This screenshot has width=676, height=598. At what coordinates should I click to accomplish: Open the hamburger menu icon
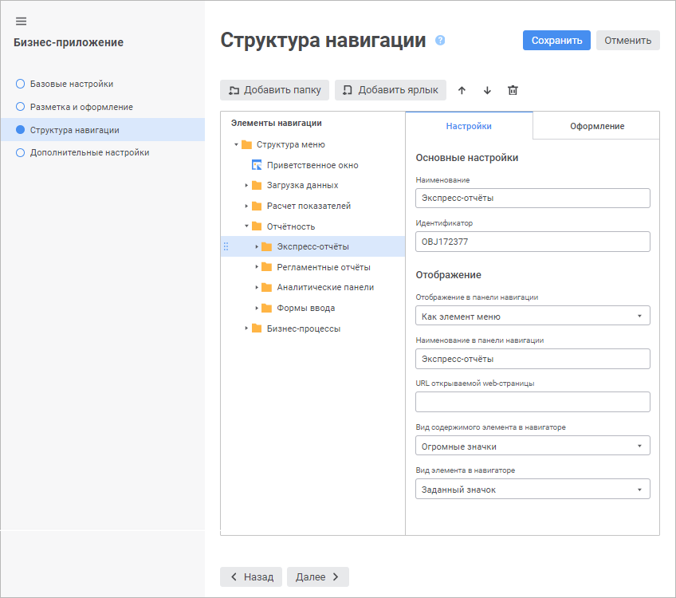click(x=22, y=21)
